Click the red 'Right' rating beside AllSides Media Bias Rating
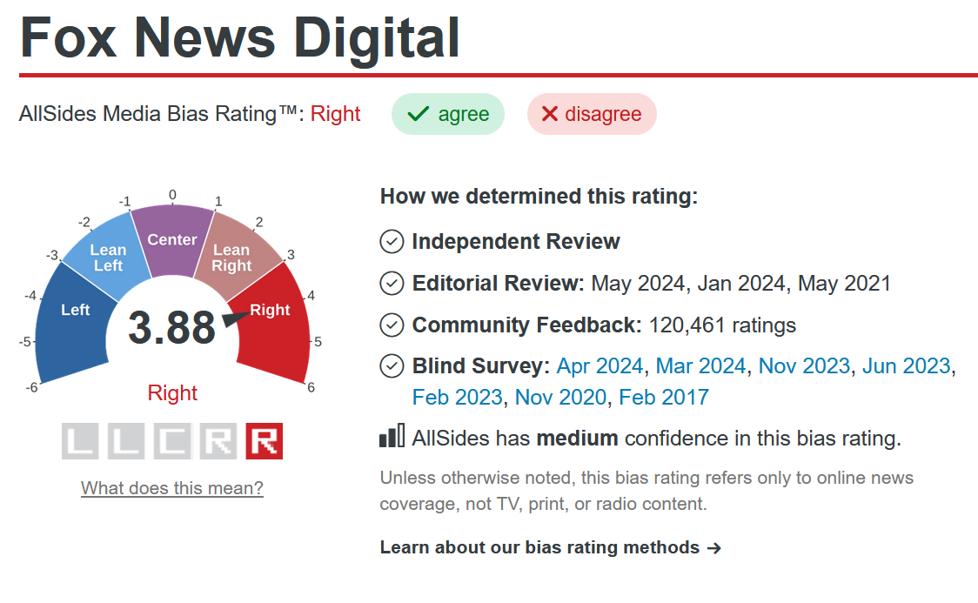978x603 pixels. 336,114
